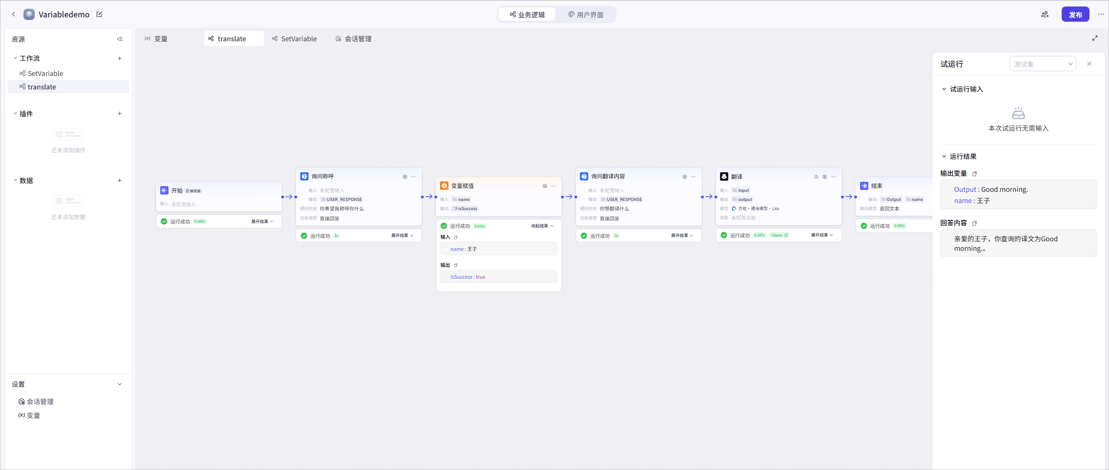This screenshot has width=1109, height=470.
Task: Click 'name : 王子' in 变量赋值 result
Action: coord(463,249)
